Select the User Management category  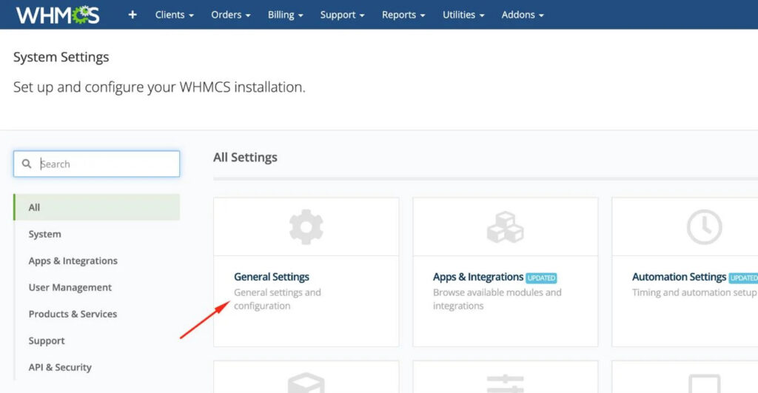click(x=70, y=287)
